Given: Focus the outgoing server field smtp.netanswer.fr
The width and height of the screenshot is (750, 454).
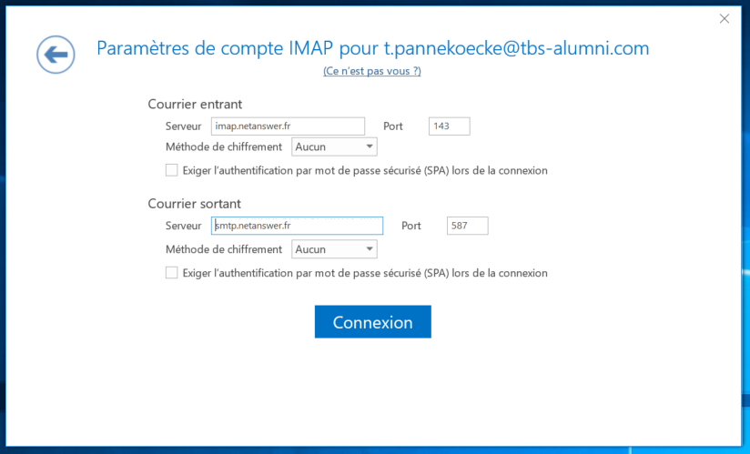Looking at the screenshot, I should coord(297,226).
